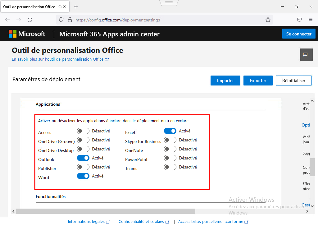Click Se connecter to sign in

(x=299, y=34)
